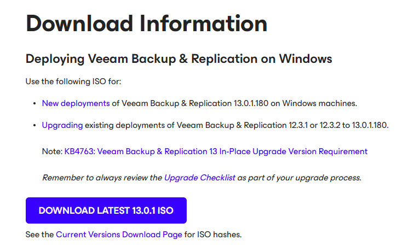Screen dimensions: 409x246
Task: Click the bullet before New deployments
Action: [x=35, y=103]
